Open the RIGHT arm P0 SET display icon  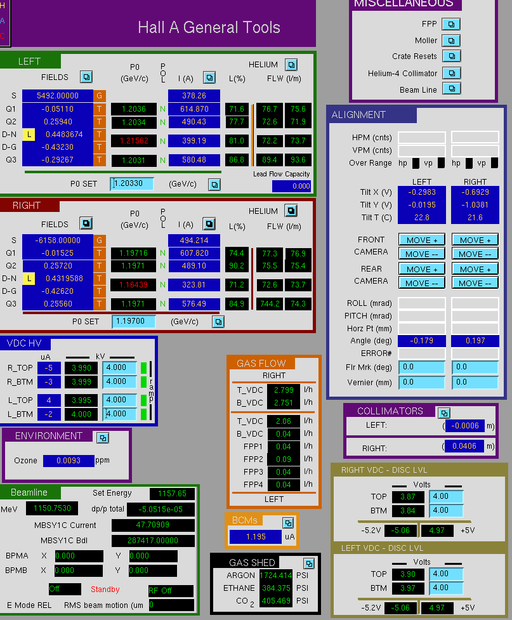point(218,322)
